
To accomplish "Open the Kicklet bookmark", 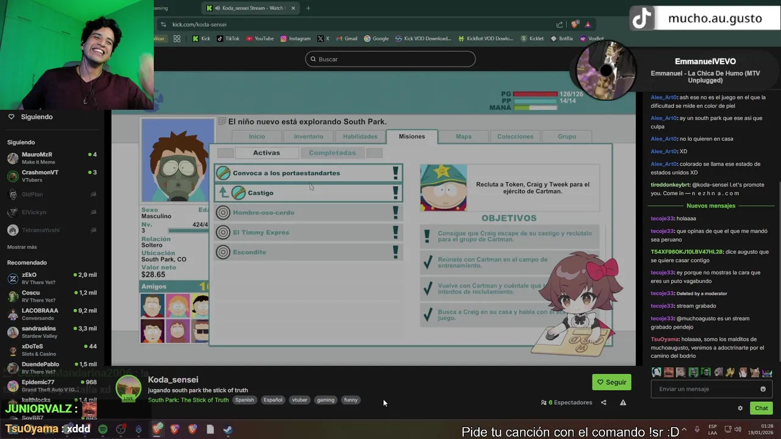I will tap(532, 38).
